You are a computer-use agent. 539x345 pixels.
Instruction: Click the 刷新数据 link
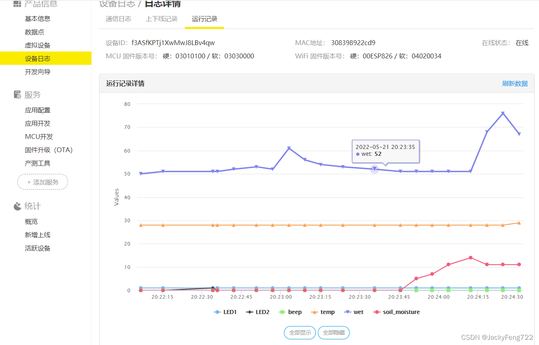(x=515, y=83)
